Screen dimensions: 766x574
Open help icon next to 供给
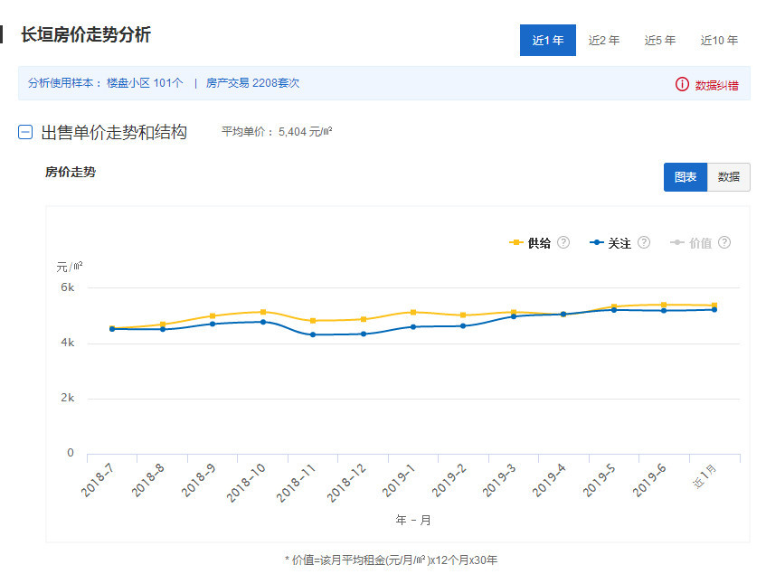[563, 242]
